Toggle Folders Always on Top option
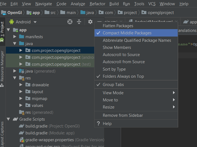This screenshot has height=147, width=197. (136, 76)
